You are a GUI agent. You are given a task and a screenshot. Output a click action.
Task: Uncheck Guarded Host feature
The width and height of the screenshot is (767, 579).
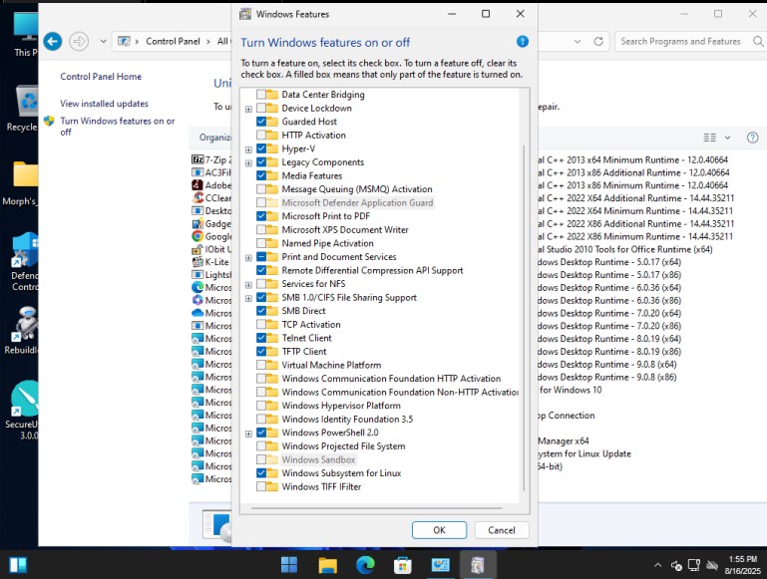tap(261, 122)
